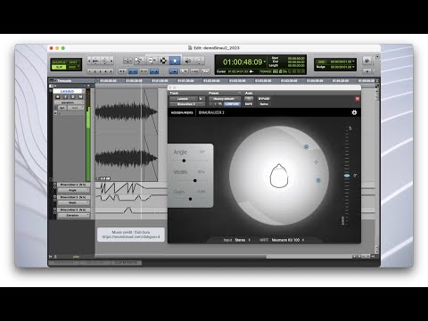Click the main counter 01:00:48:09
428x321 pixels.
pyautogui.click(x=243, y=62)
